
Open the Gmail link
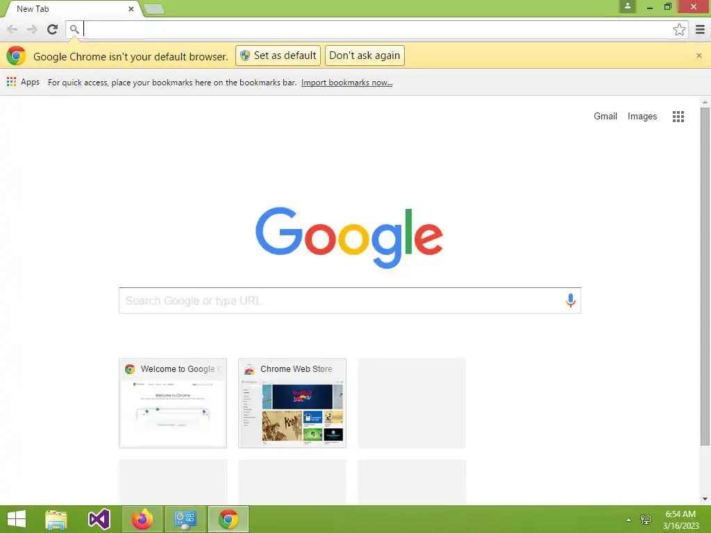coord(605,116)
